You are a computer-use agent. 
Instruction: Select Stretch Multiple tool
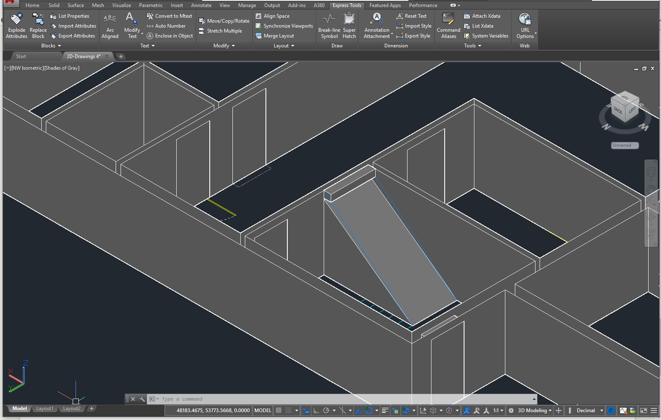point(220,31)
